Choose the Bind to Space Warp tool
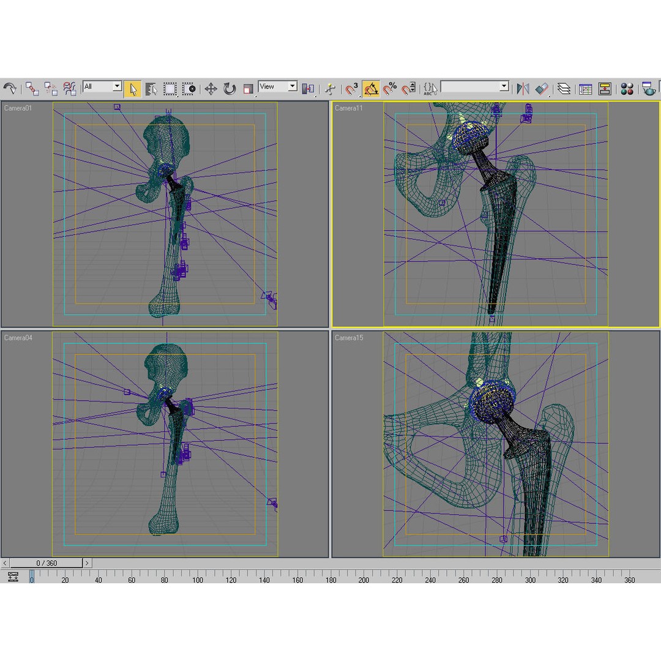Image resolution: width=661 pixels, height=661 pixels. (x=70, y=89)
